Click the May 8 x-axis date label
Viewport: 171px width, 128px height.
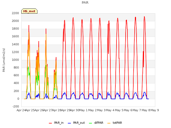click(146, 110)
